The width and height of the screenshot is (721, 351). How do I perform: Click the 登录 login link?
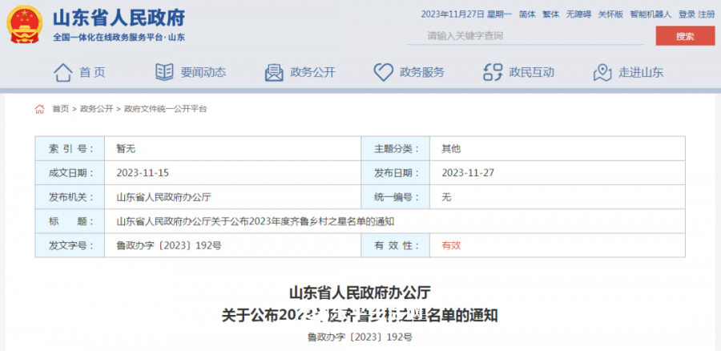687,14
